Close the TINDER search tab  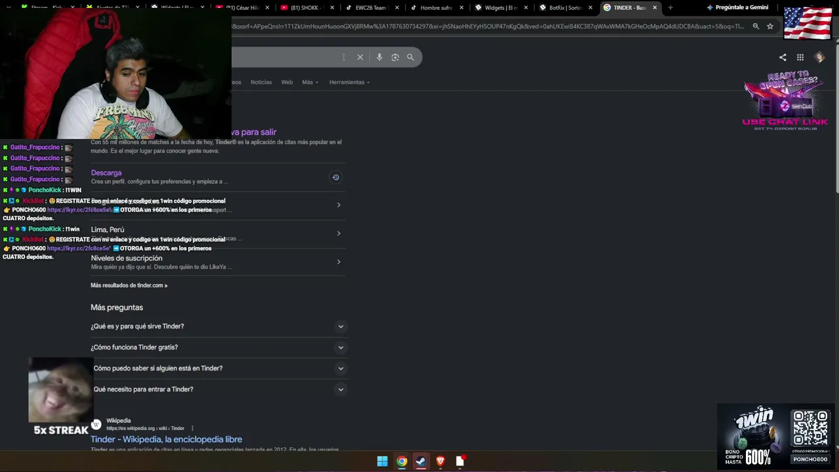click(x=655, y=8)
